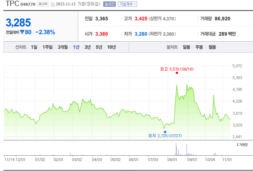This screenshot has height=171, width=253.
Task: Show the 5년 line chart
Action: [x=99, y=47]
